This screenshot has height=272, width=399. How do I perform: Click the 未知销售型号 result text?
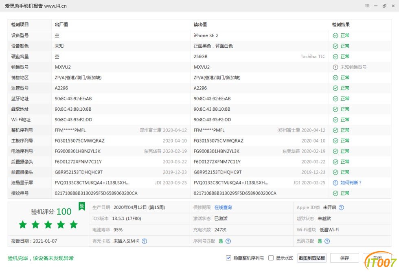click(x=353, y=67)
